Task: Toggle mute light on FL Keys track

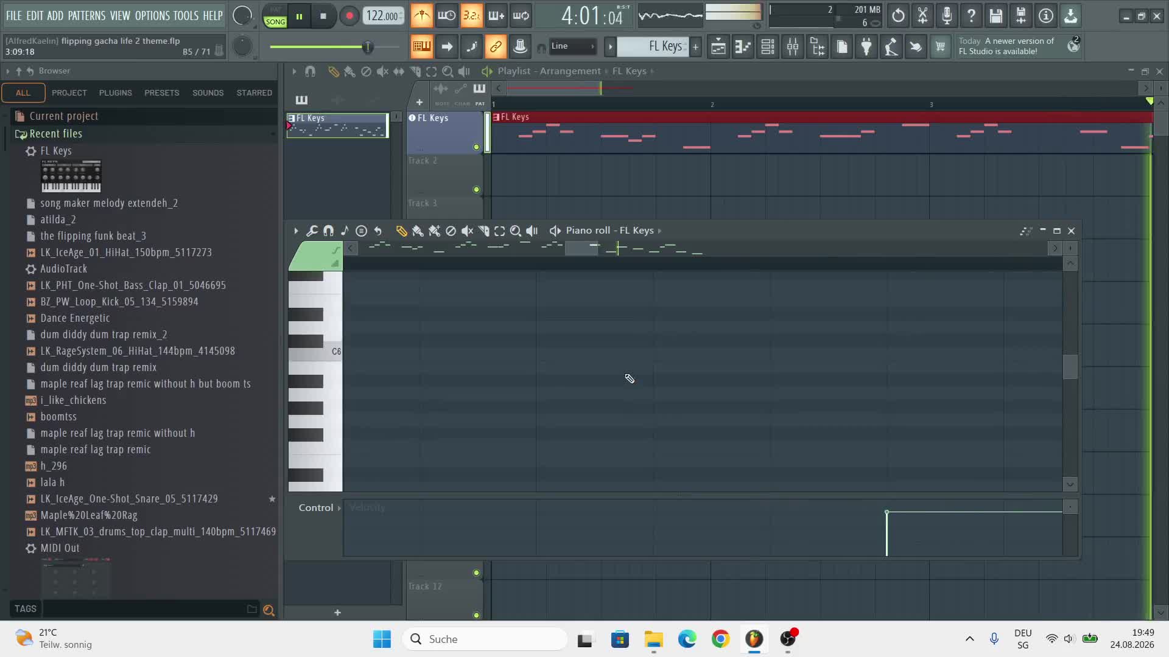Action: [x=476, y=147]
